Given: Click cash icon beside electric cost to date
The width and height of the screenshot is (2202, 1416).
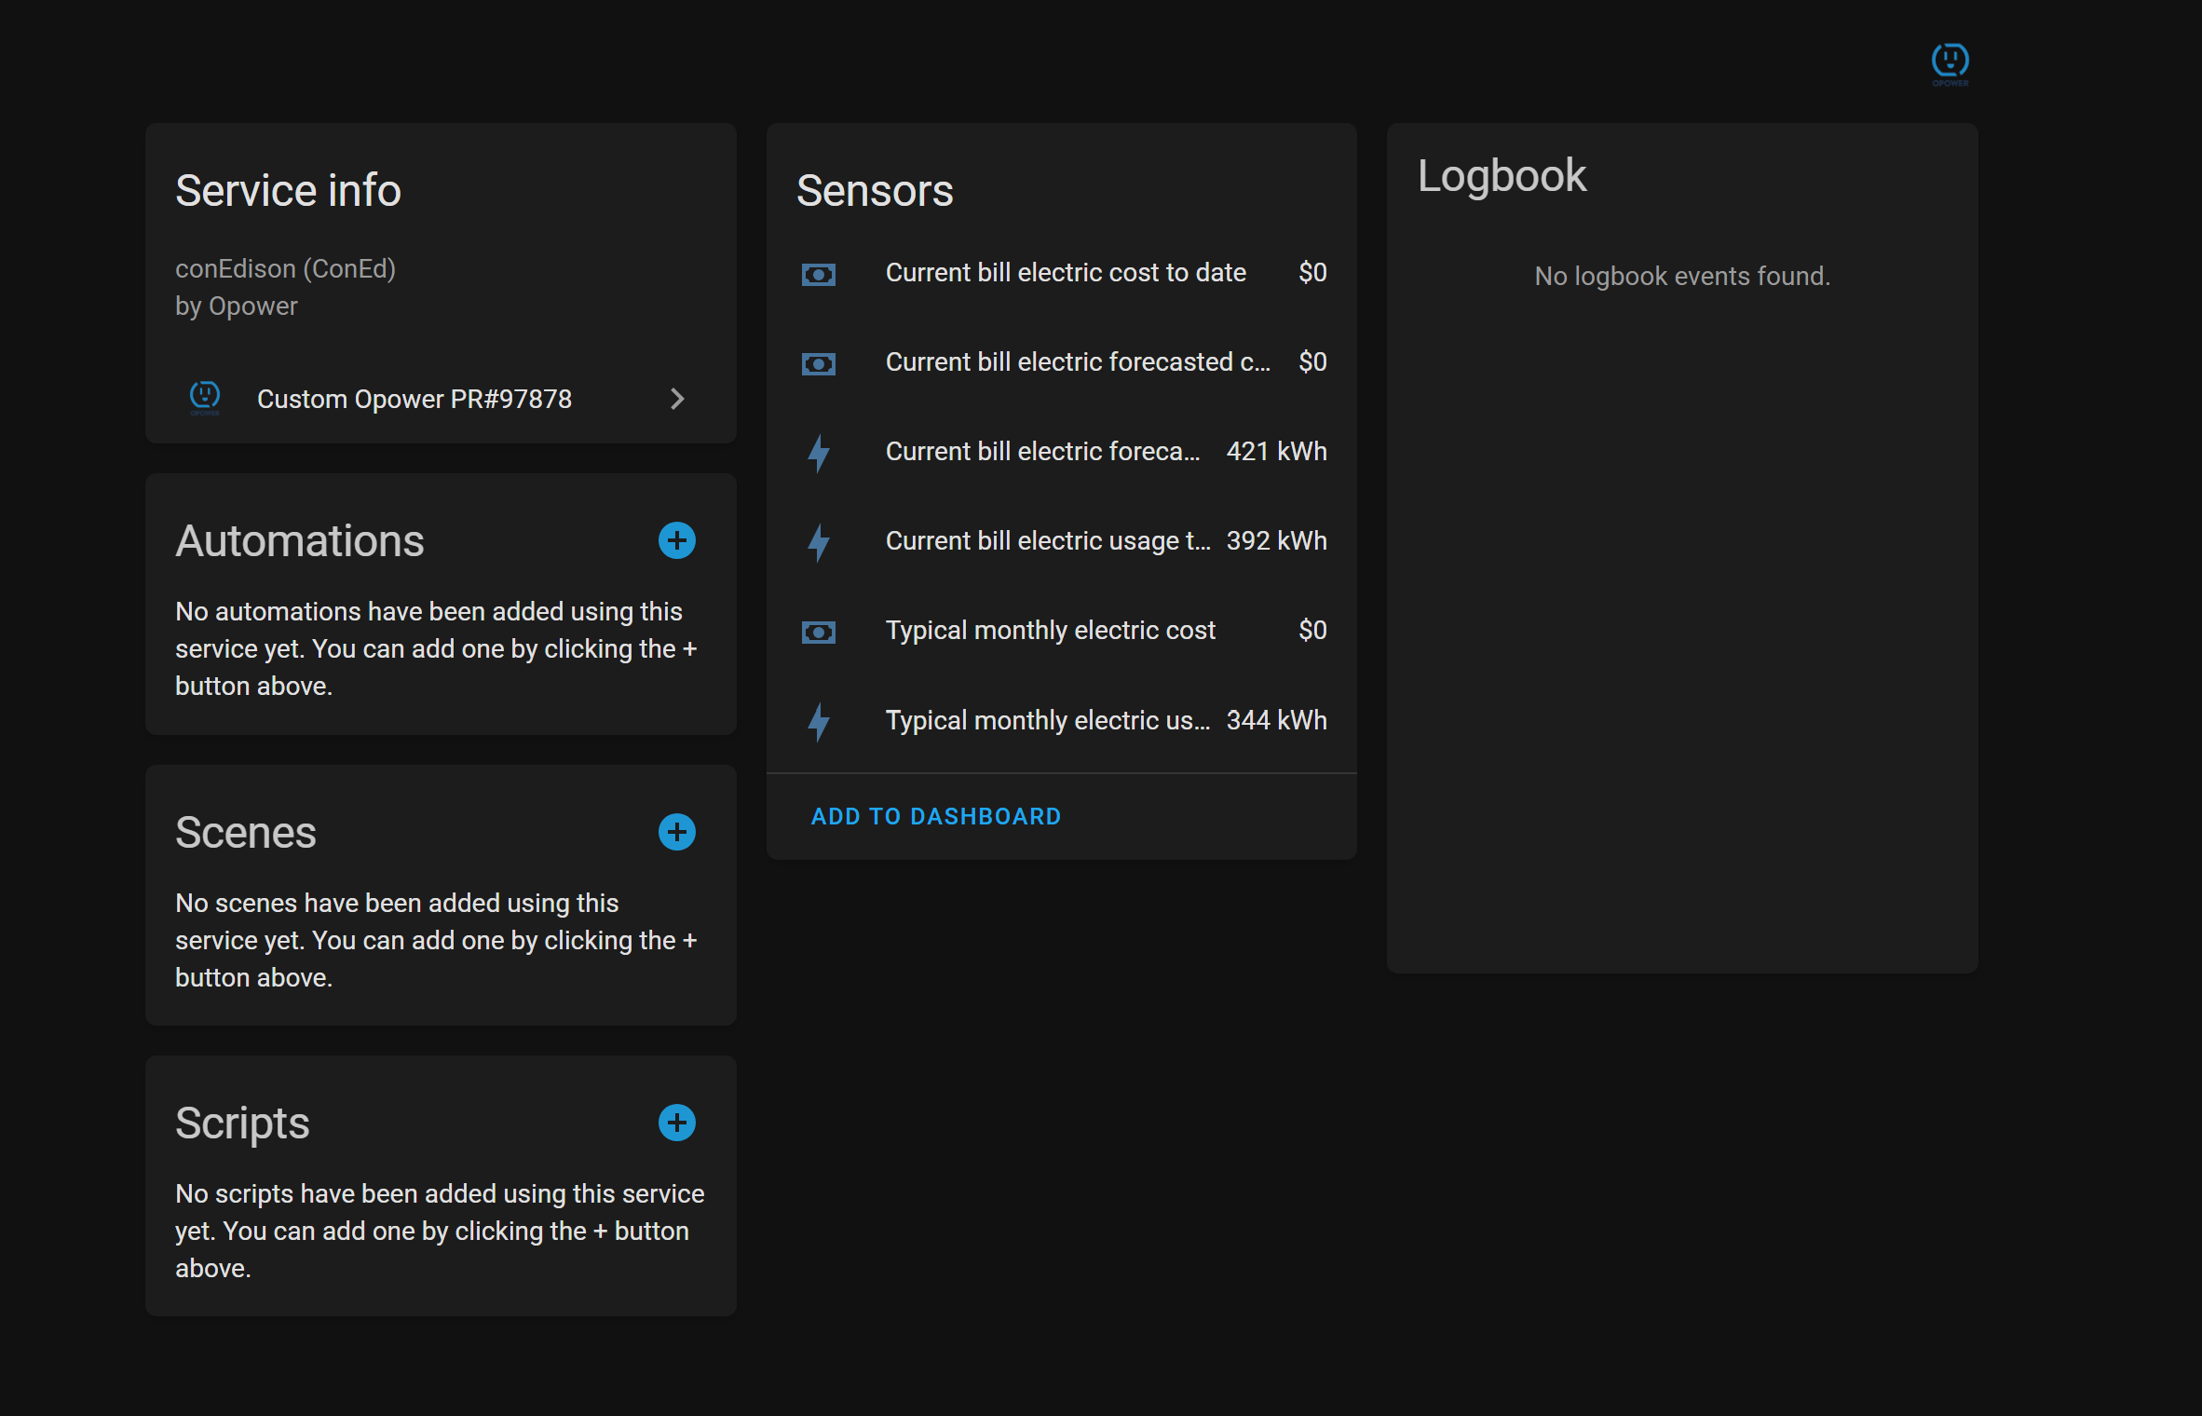Looking at the screenshot, I should click(x=818, y=274).
